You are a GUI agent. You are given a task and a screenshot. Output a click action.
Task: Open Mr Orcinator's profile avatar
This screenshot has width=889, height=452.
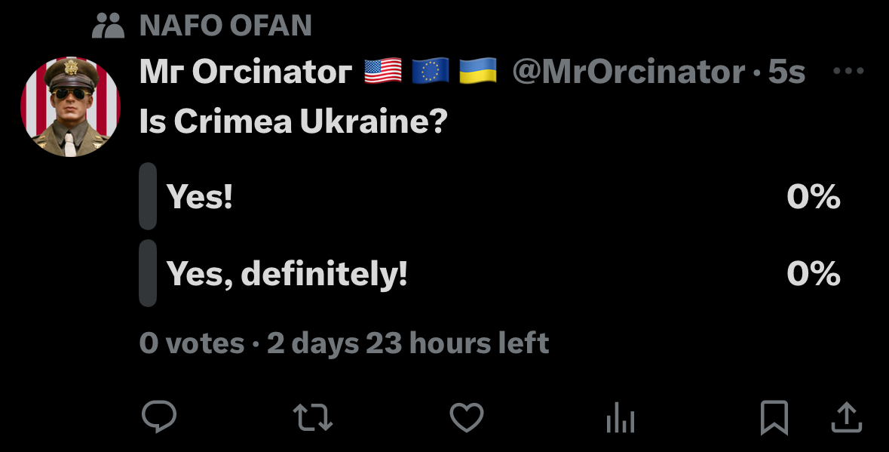click(70, 107)
